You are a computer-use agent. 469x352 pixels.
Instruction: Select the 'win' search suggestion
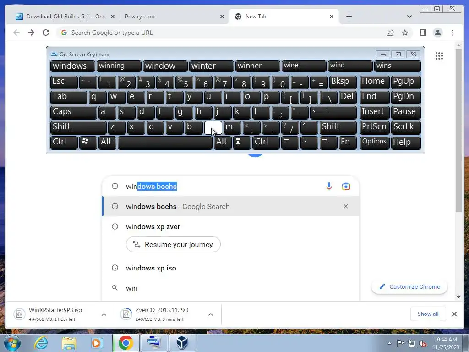point(231,288)
